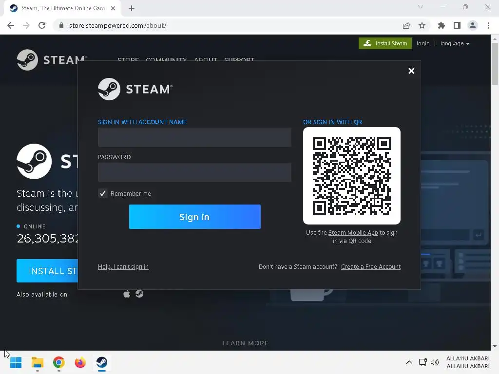Click the Apple platform icon
The width and height of the screenshot is (499, 374).
127,294
